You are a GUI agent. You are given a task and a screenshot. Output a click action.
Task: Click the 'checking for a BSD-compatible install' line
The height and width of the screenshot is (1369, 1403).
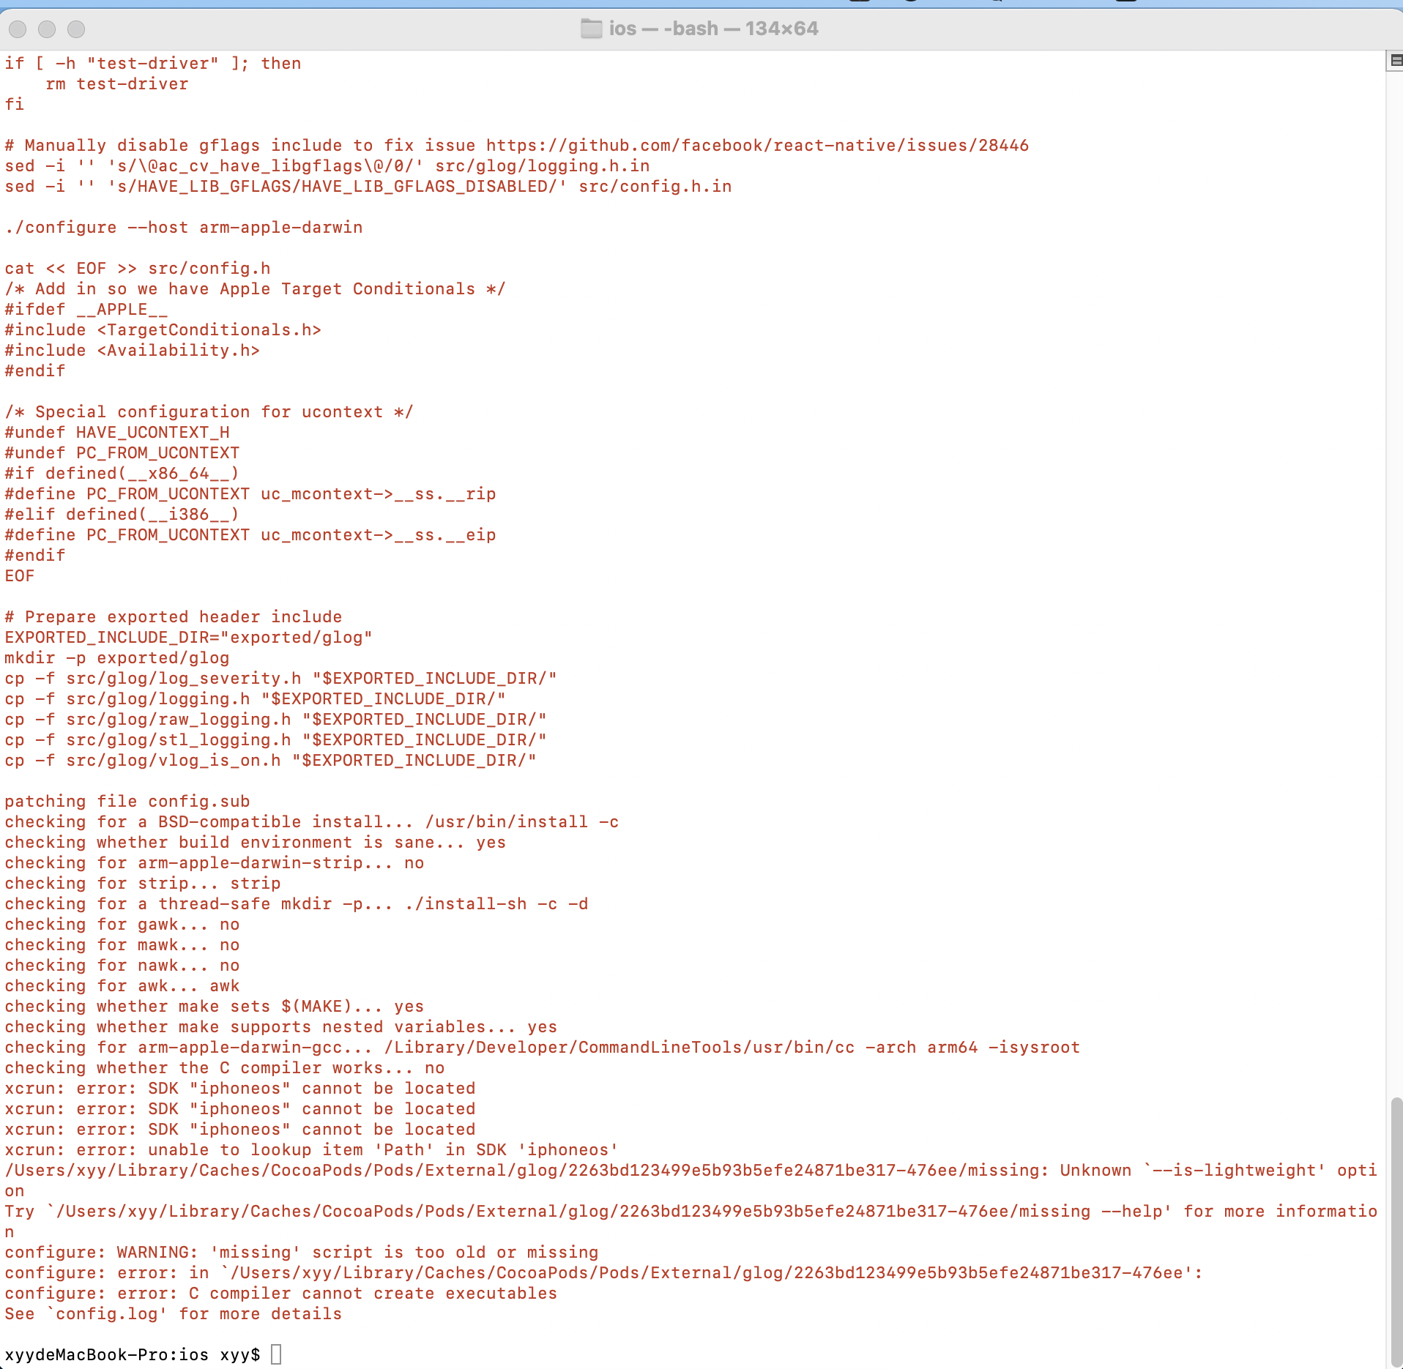pos(312,821)
